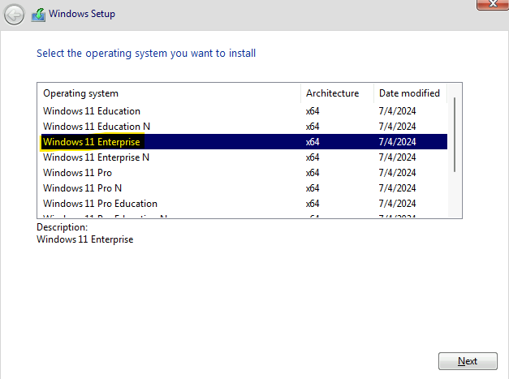Select Windows 11 Education N
Screen dimensions: 509x379
click(244, 127)
